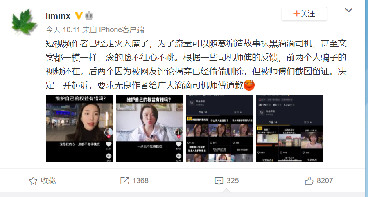This screenshot has height=197, width=368.
Task: Click the thumbs-up like icon
Action: tap(309, 181)
